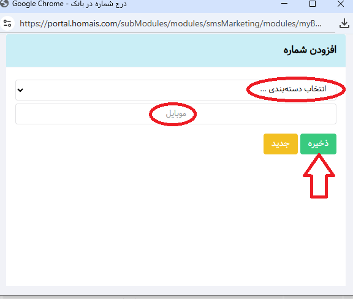Click the Chrome downloads icon
The width and height of the screenshot is (353, 299).
point(344,23)
